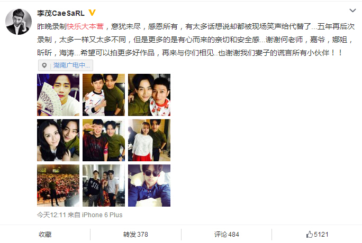Click the yellow verified V badge
Image resolution: width=362 pixels, height=243 pixels.
click(92, 13)
